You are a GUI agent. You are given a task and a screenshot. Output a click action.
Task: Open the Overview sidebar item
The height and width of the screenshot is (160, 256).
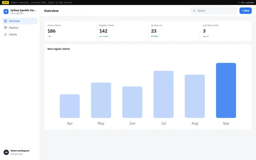click(20, 21)
